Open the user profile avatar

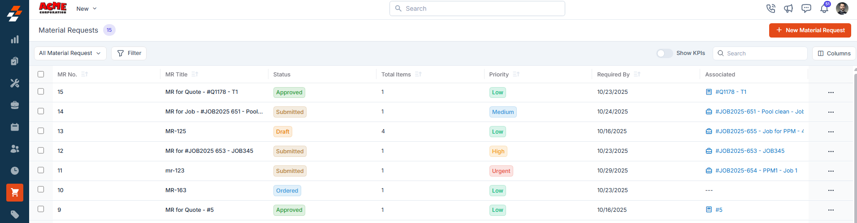(842, 8)
